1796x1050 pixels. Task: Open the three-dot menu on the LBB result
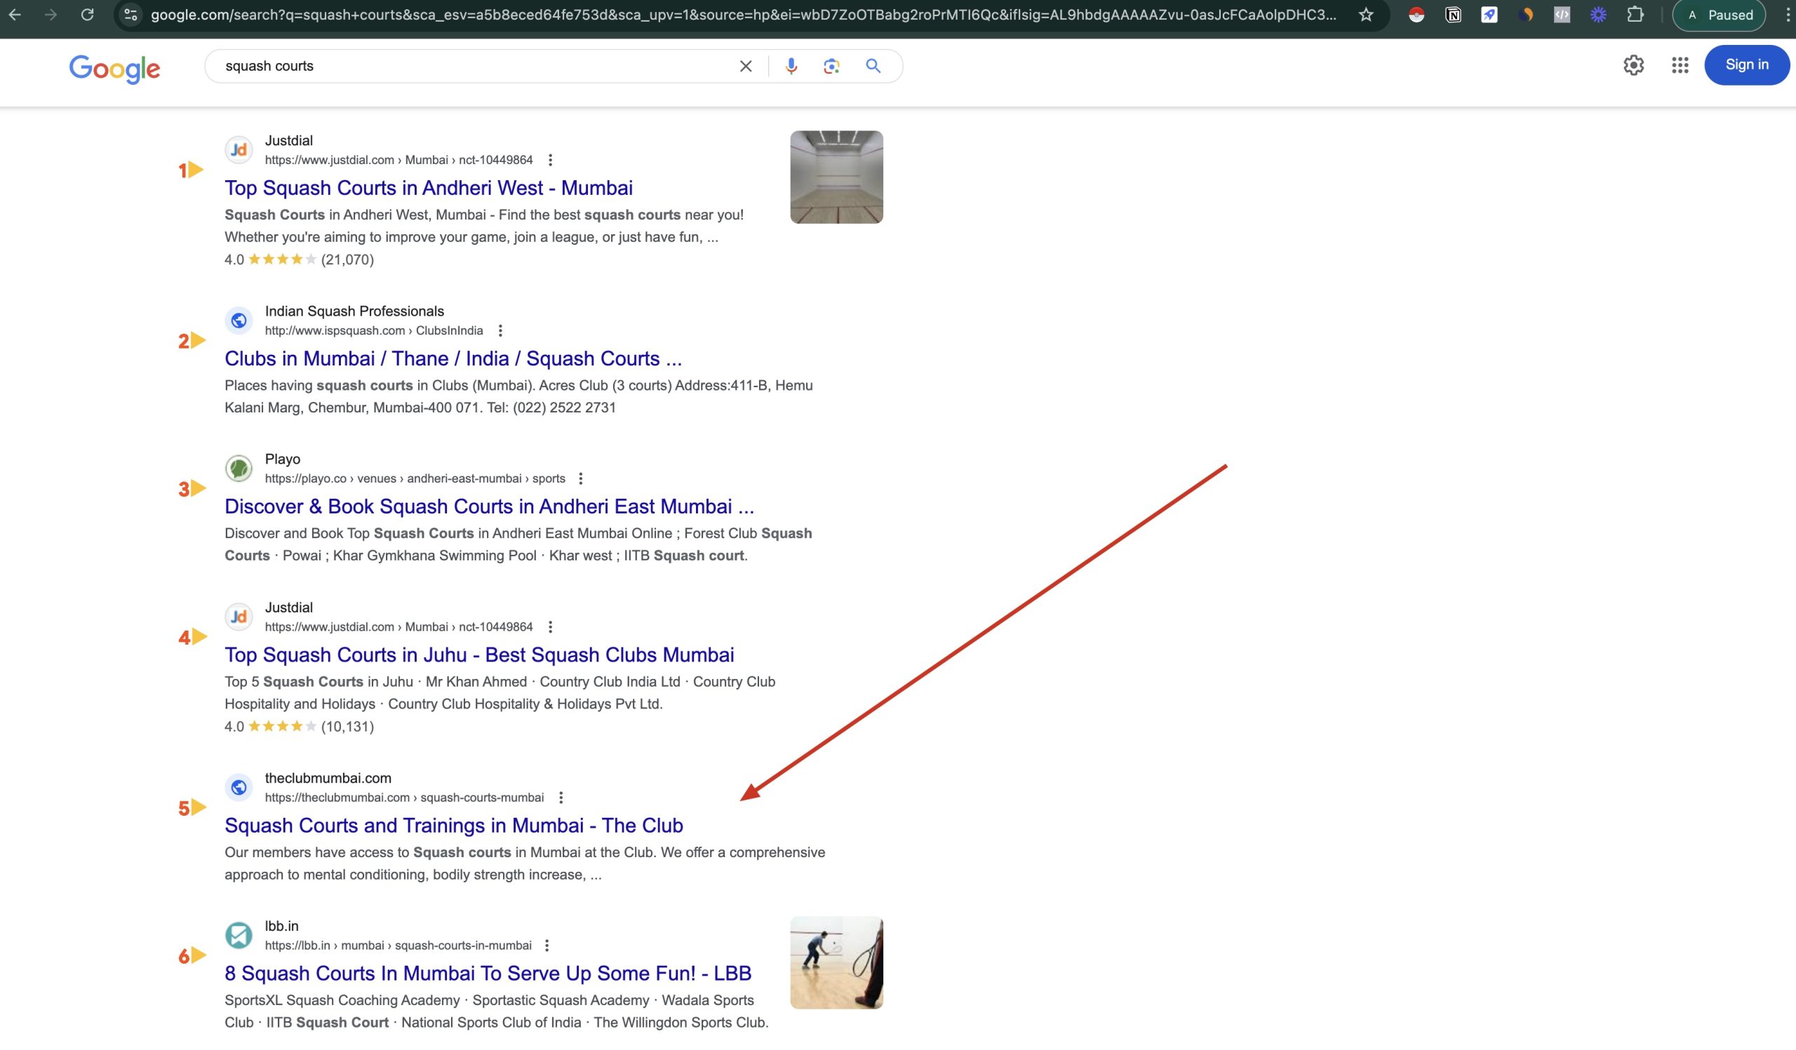pyautogui.click(x=547, y=945)
